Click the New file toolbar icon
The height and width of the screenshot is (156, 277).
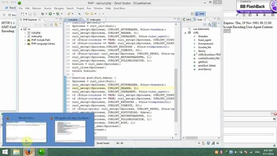click(23, 14)
